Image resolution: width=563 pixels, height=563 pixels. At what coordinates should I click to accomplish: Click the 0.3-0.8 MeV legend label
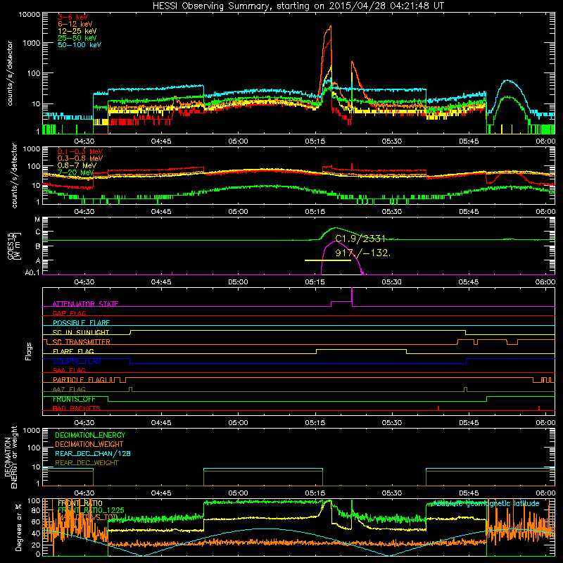[x=80, y=159]
